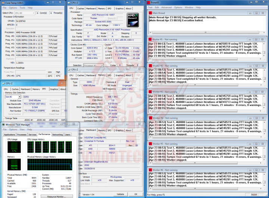Switch to the Users tab in Task Manager
Screen dimensions: 269x198
click(68, 135)
